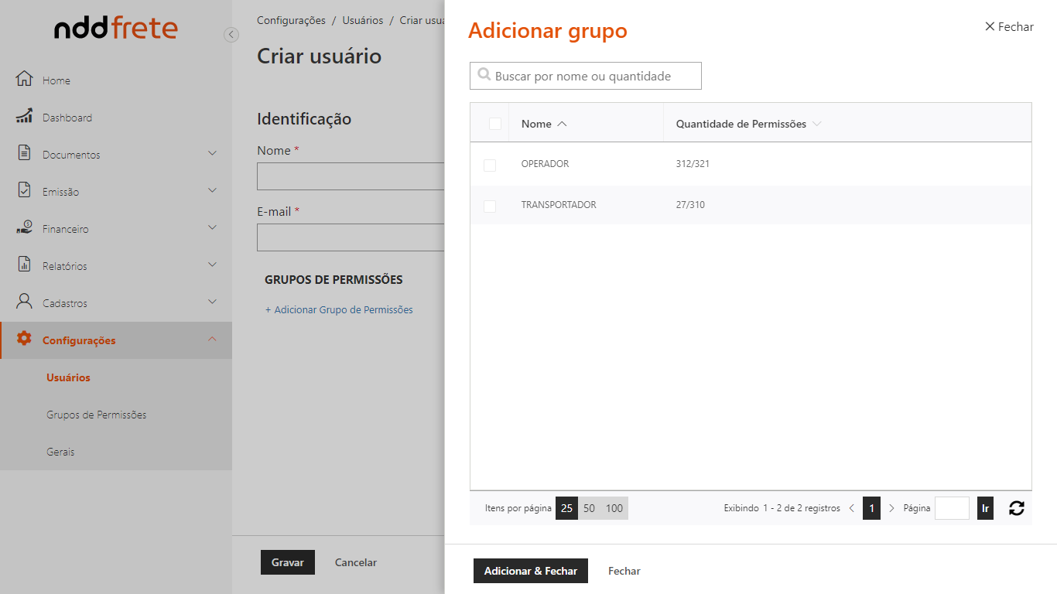The height and width of the screenshot is (594, 1057).
Task: Check the OPERADOR group checkbox
Action: coord(490,165)
